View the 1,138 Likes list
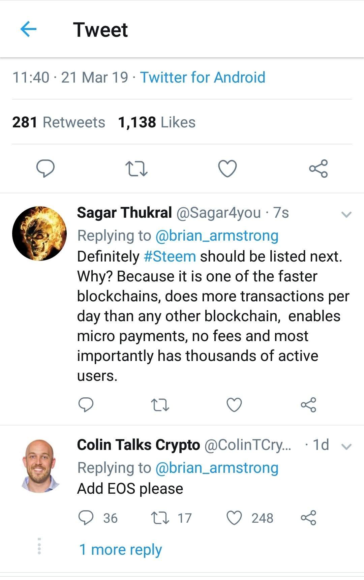The width and height of the screenshot is (364, 580). (x=157, y=122)
